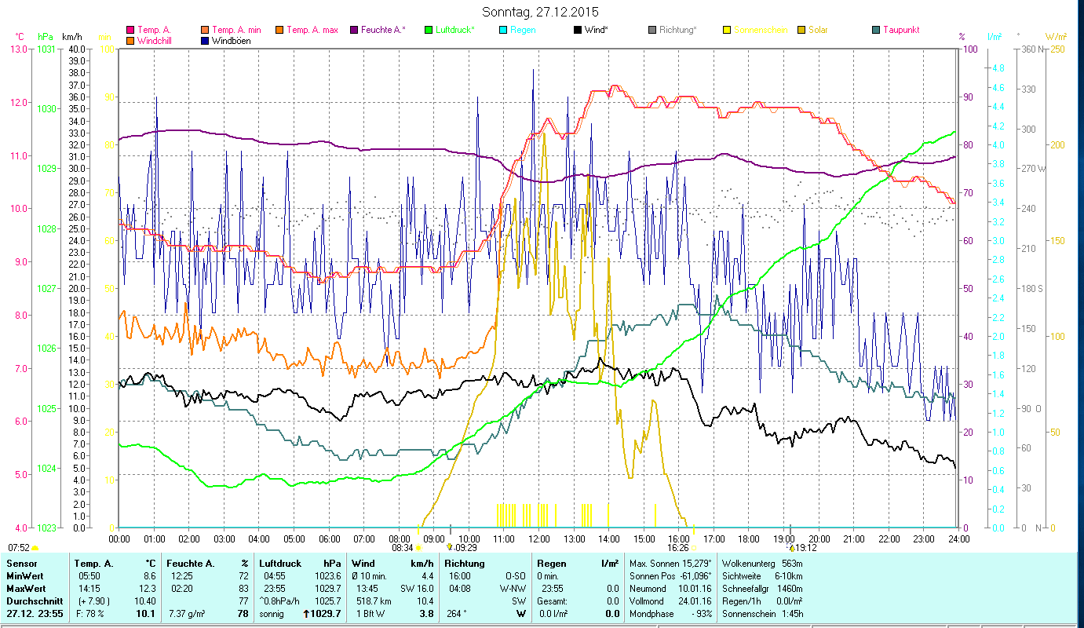This screenshot has width=1084, height=628.
Task: Click the moonset down arrow at 09:29
Action: (450, 547)
